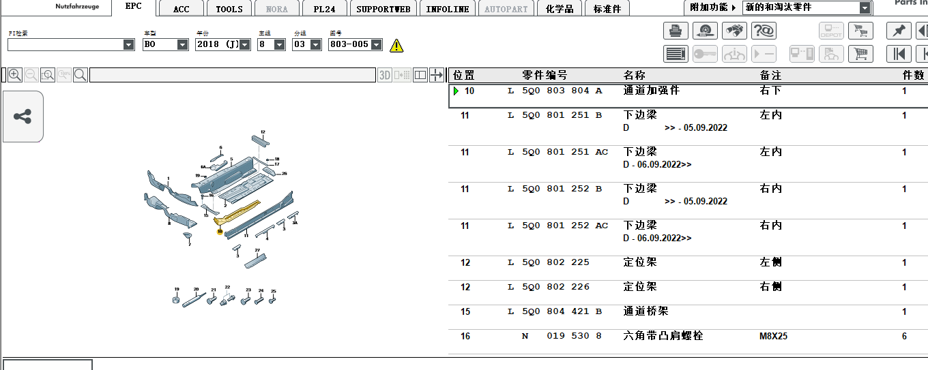Click the greyed DEPOT icon
This screenshot has width=928, height=370.
[x=831, y=31]
